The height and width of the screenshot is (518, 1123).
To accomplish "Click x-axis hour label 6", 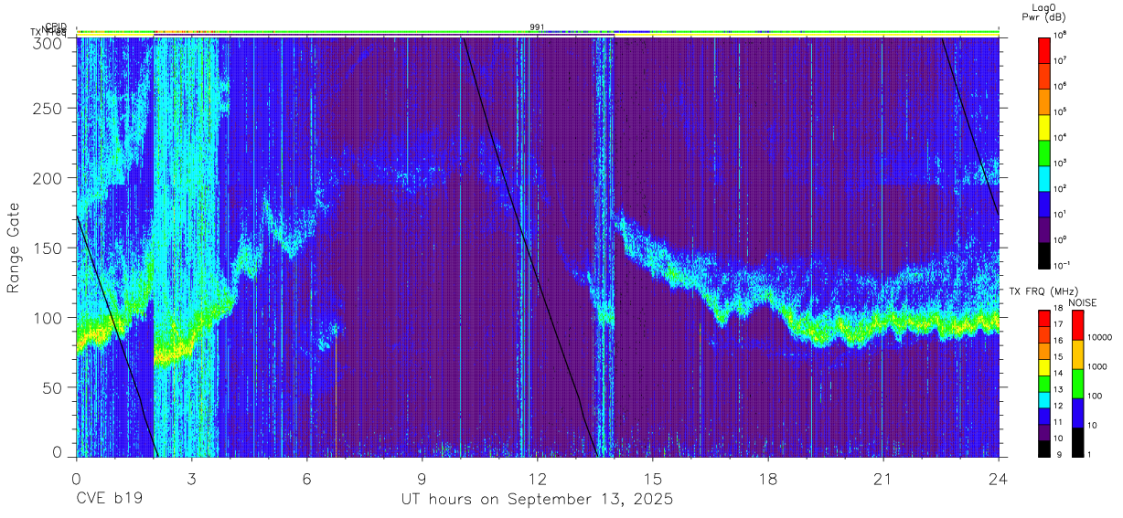I will [306, 479].
